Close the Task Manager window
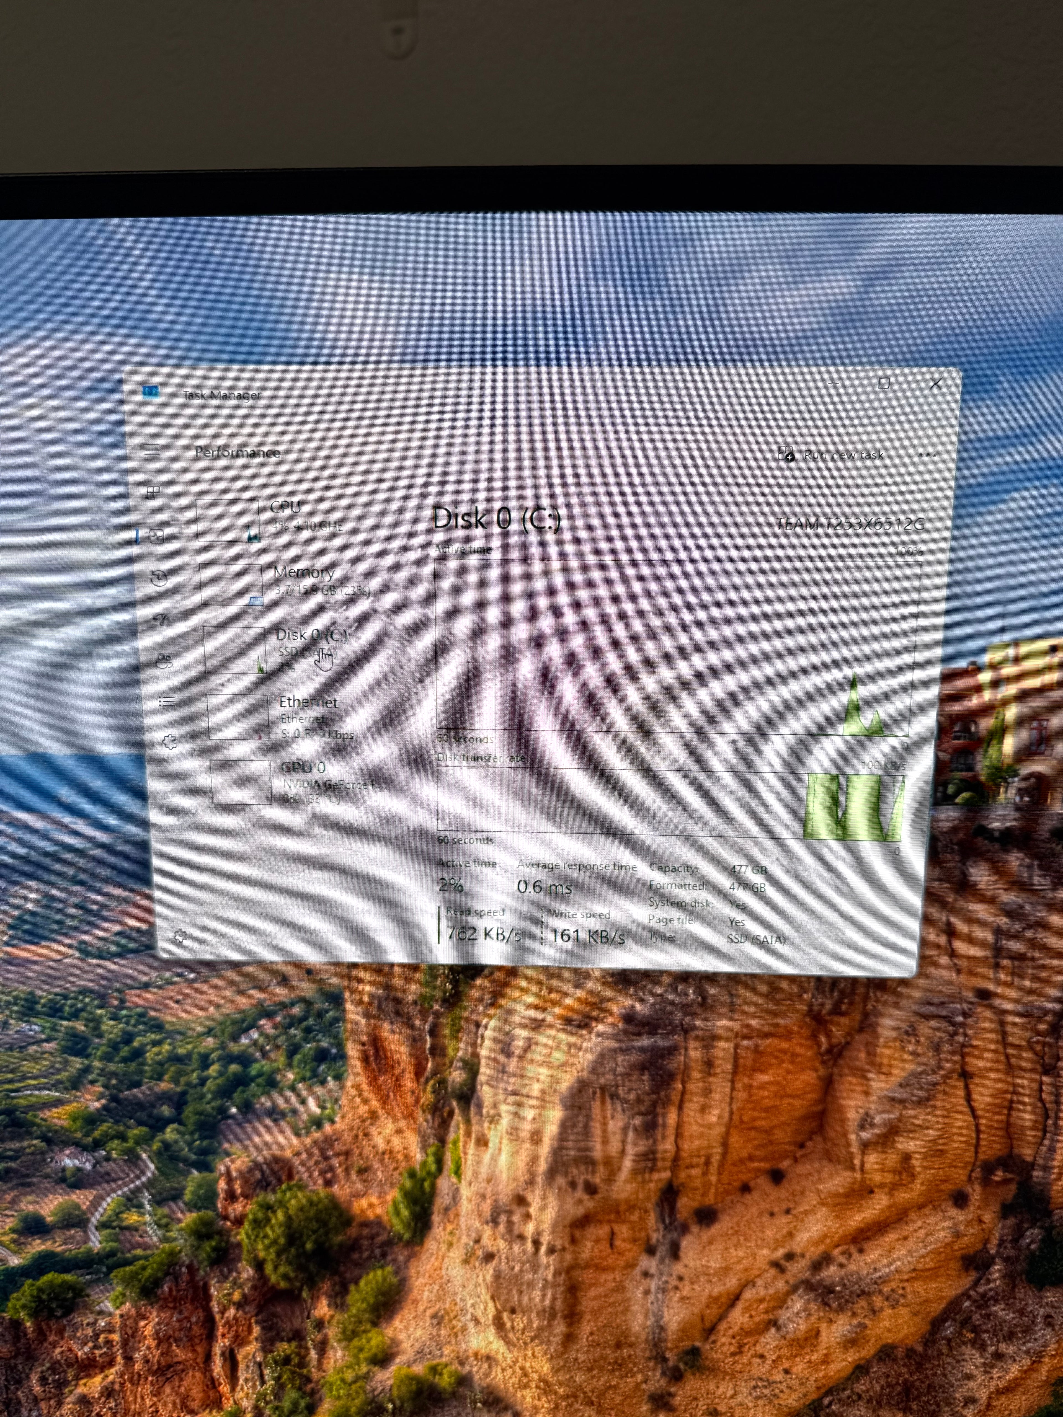 tap(935, 384)
